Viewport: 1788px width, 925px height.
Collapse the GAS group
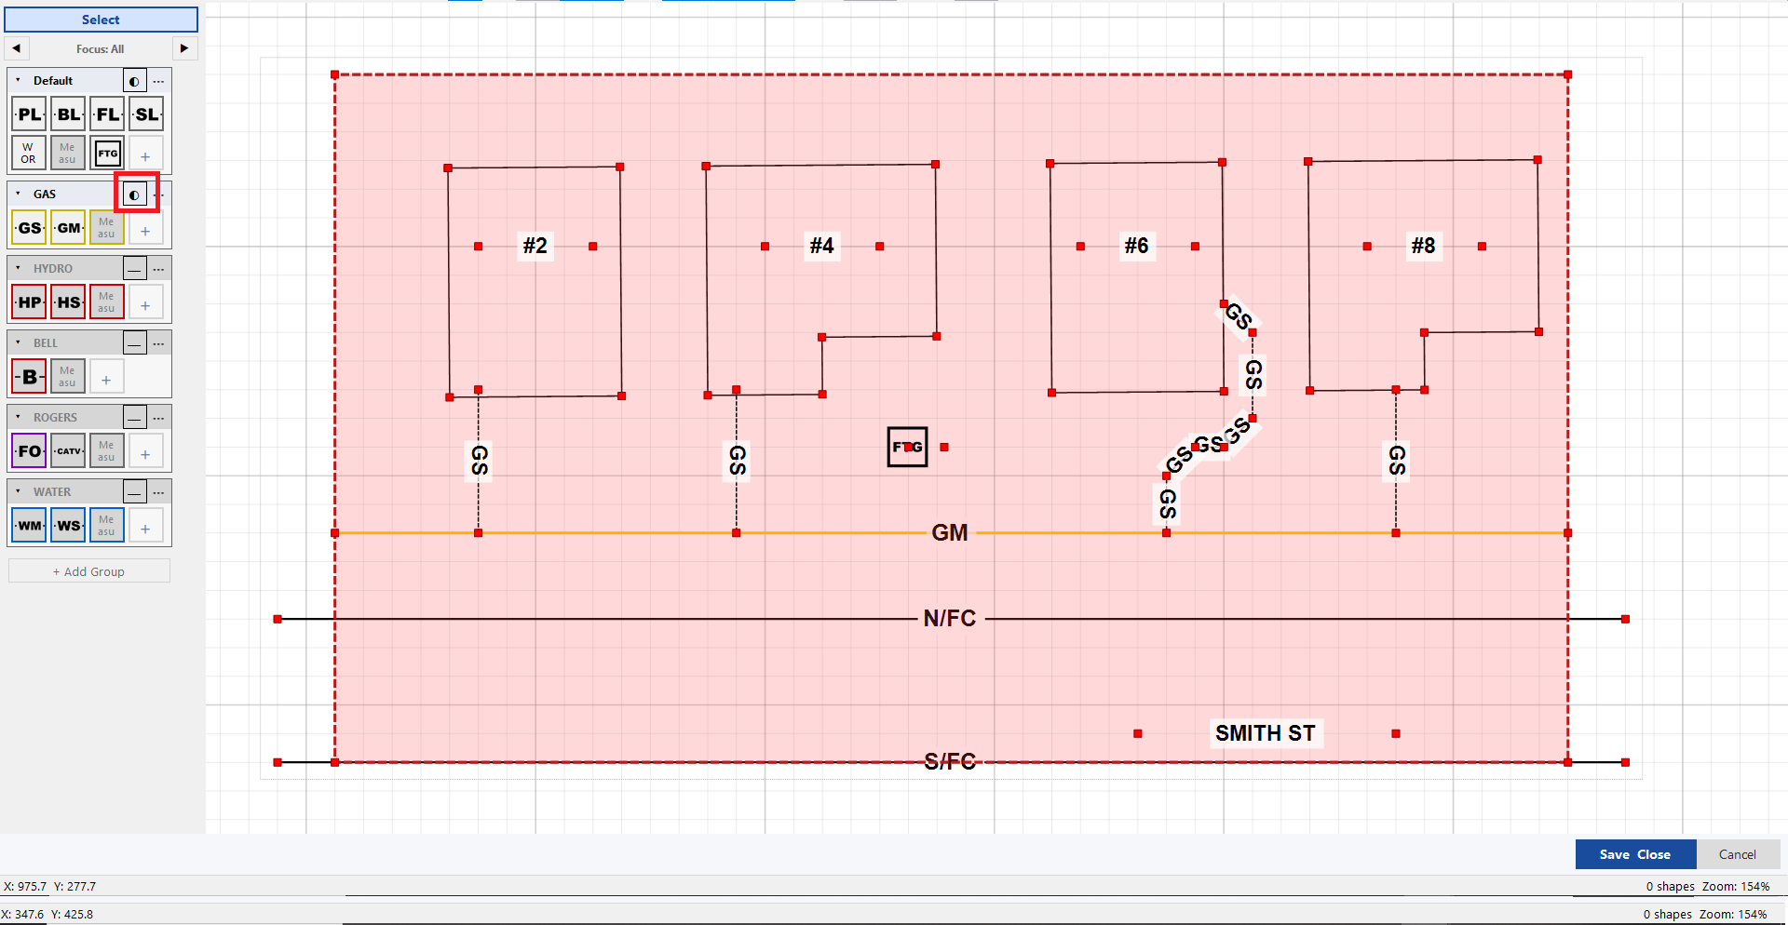pyautogui.click(x=18, y=194)
